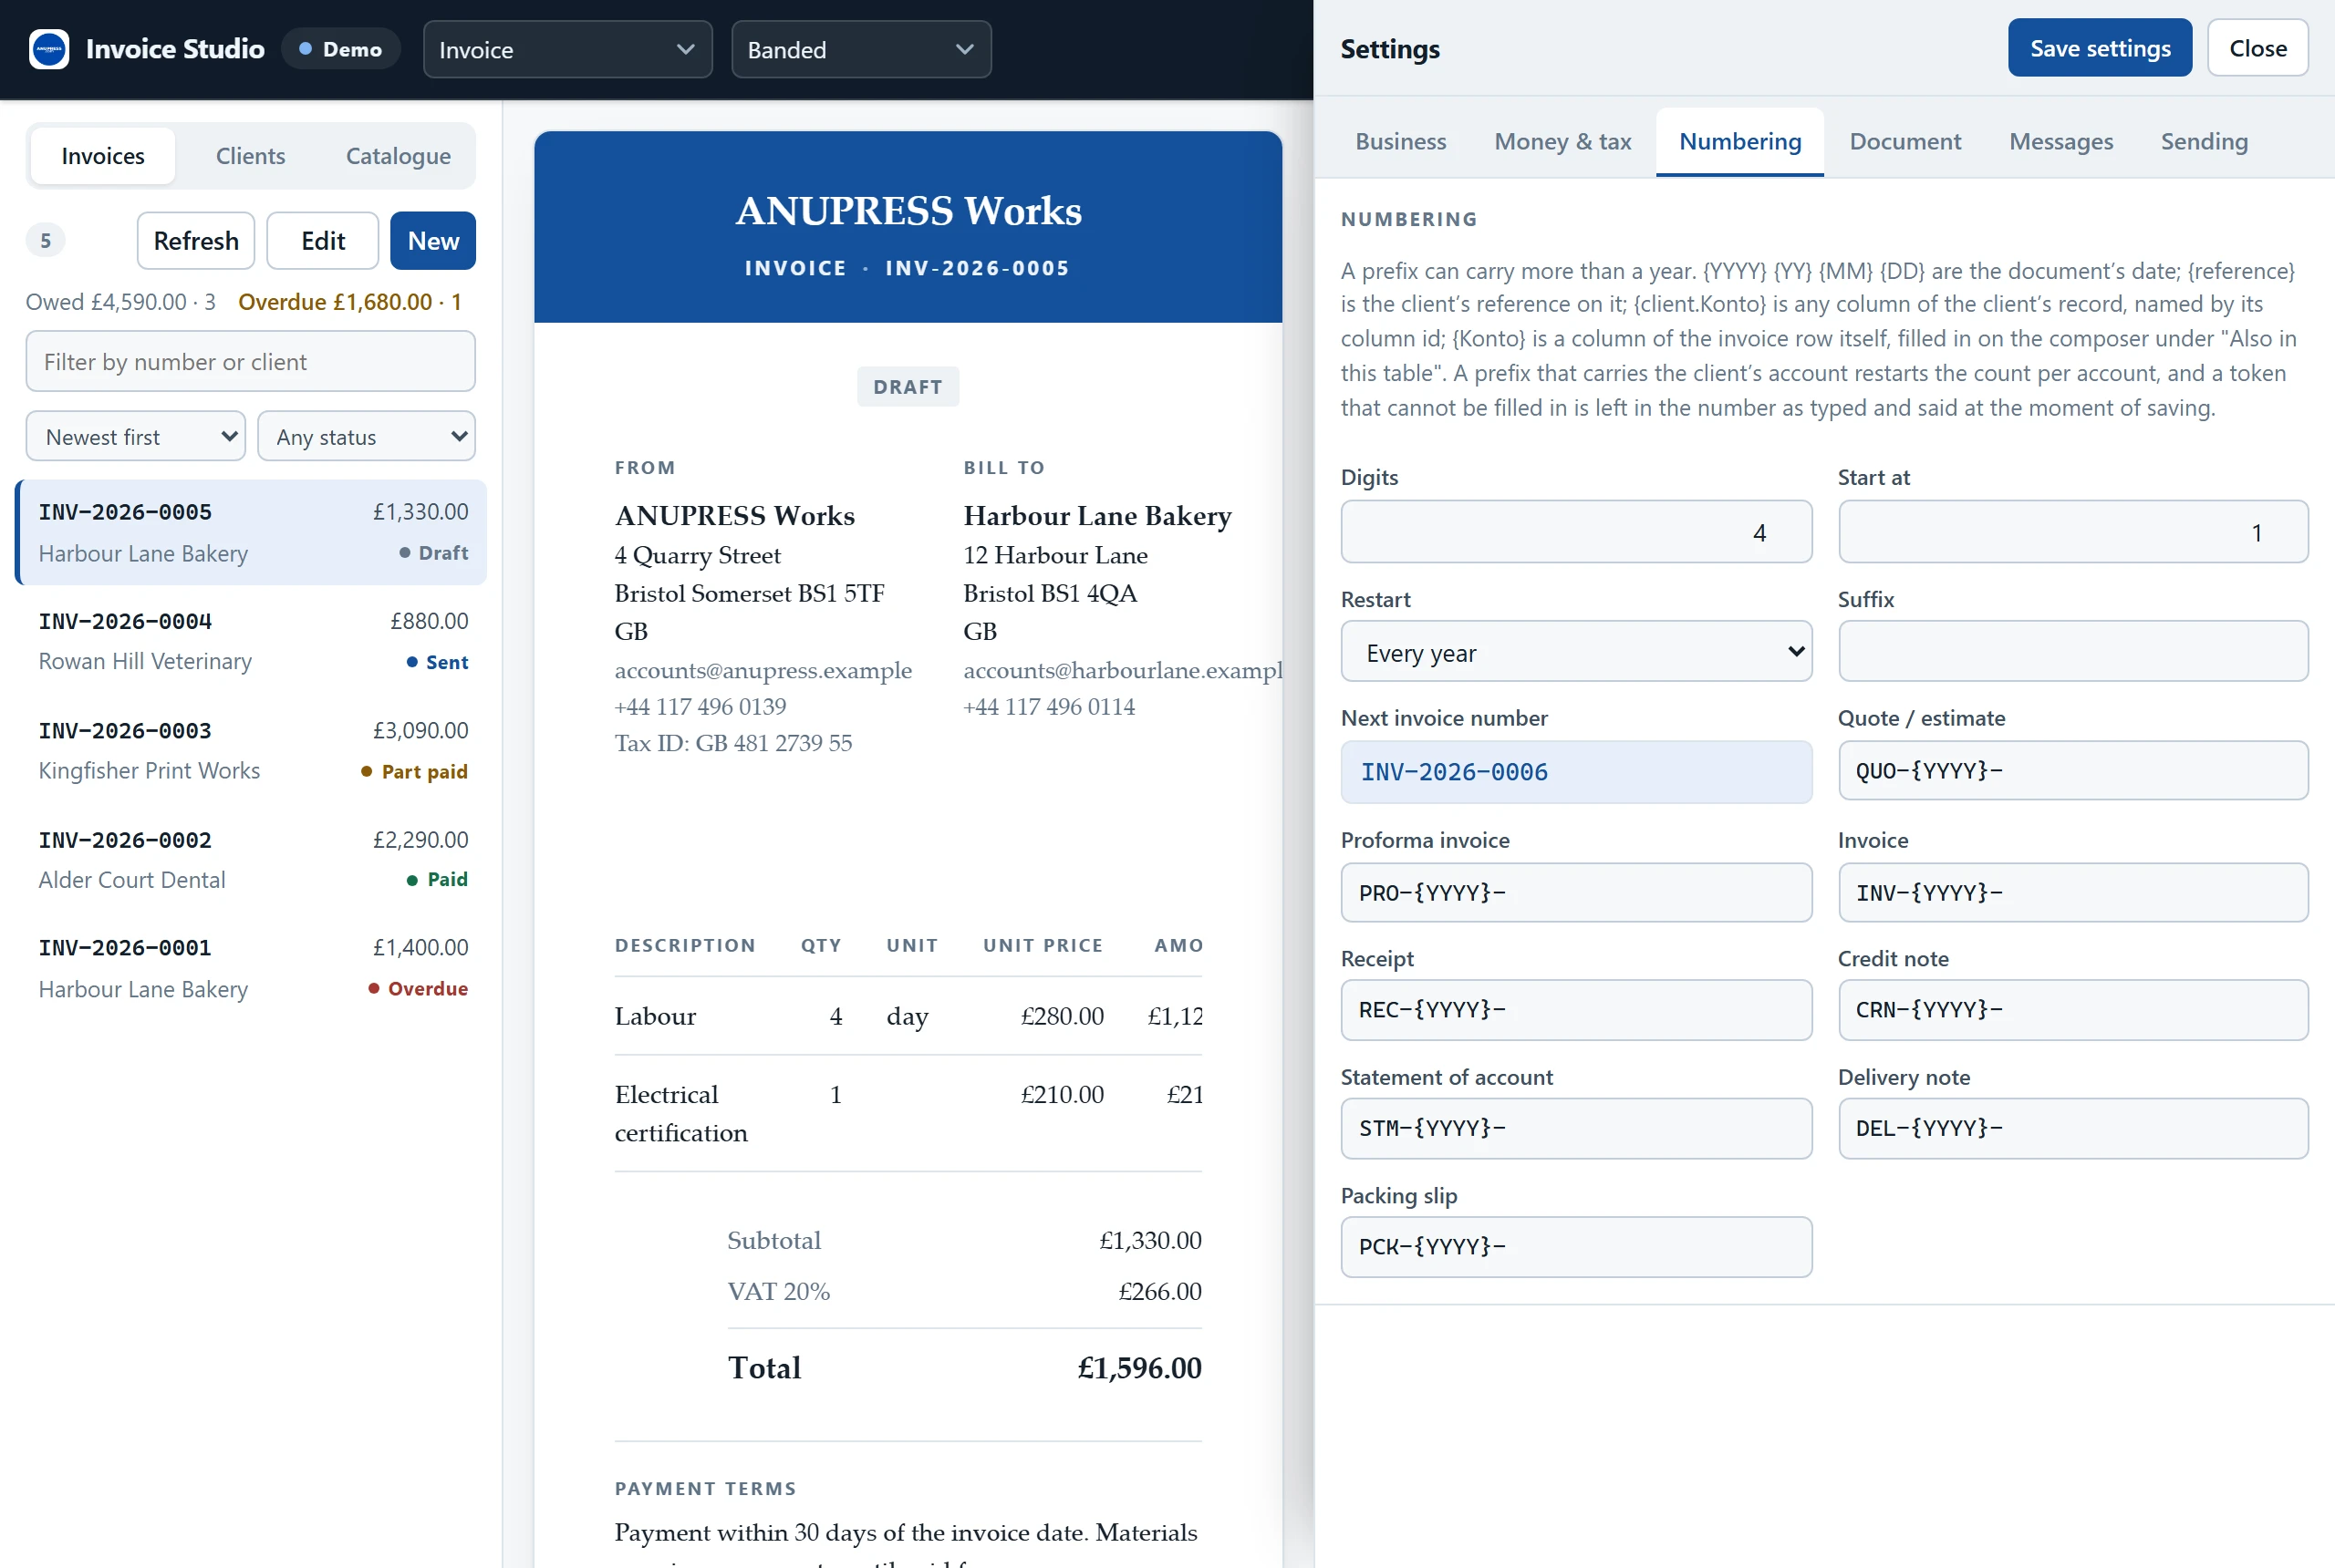Click the Delivery note prefix field

click(x=2073, y=1129)
